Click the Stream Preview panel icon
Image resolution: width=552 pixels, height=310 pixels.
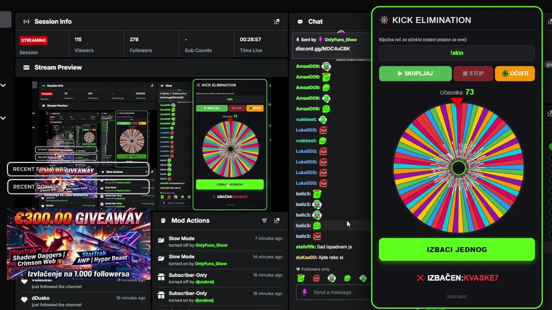[x=26, y=68]
